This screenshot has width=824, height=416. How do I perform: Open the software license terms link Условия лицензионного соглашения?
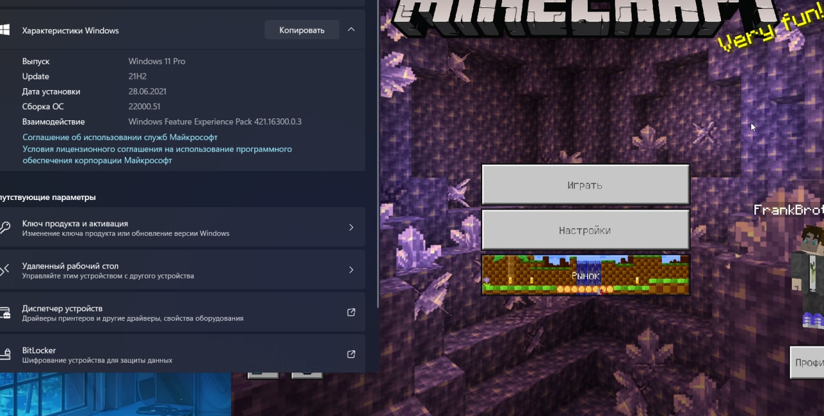coord(157,154)
